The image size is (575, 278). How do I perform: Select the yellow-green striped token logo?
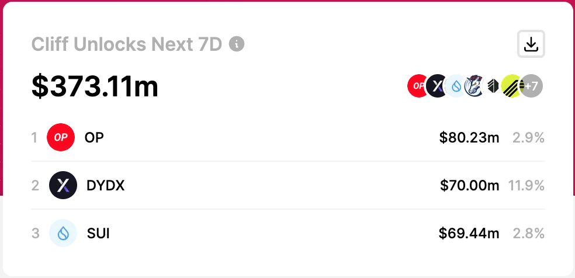pyautogui.click(x=512, y=86)
